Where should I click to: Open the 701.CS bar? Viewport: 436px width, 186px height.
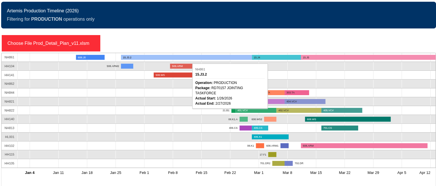pyautogui.click(x=340, y=128)
